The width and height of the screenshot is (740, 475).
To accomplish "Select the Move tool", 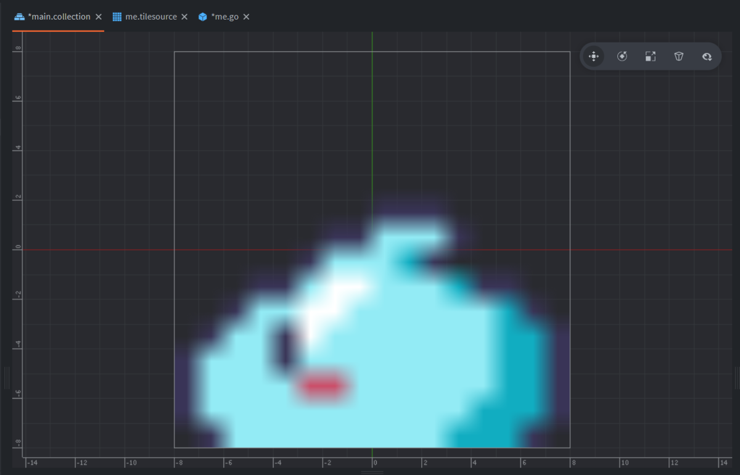I will point(594,57).
